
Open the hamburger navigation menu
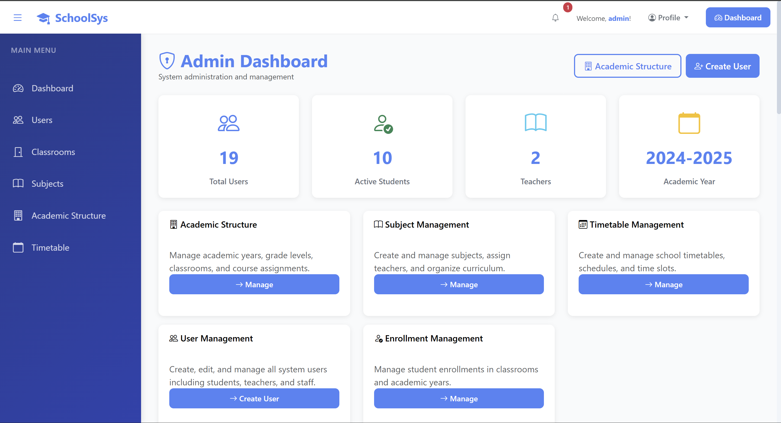coord(18,18)
